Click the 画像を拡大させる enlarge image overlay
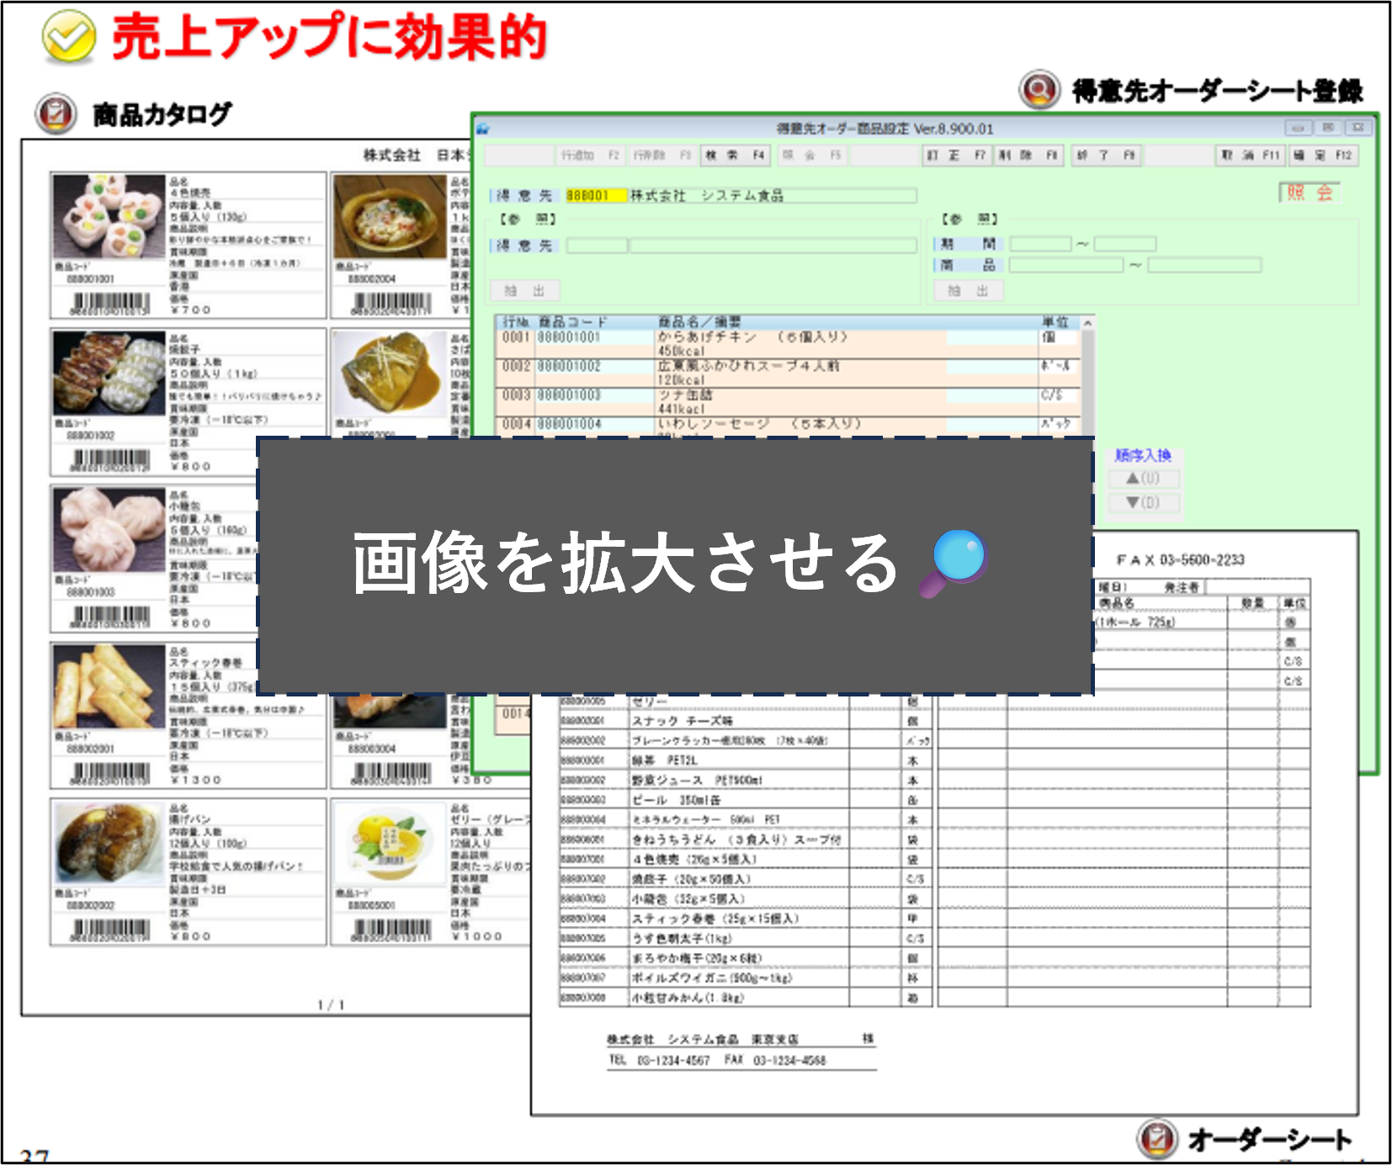The image size is (1392, 1165). click(675, 565)
